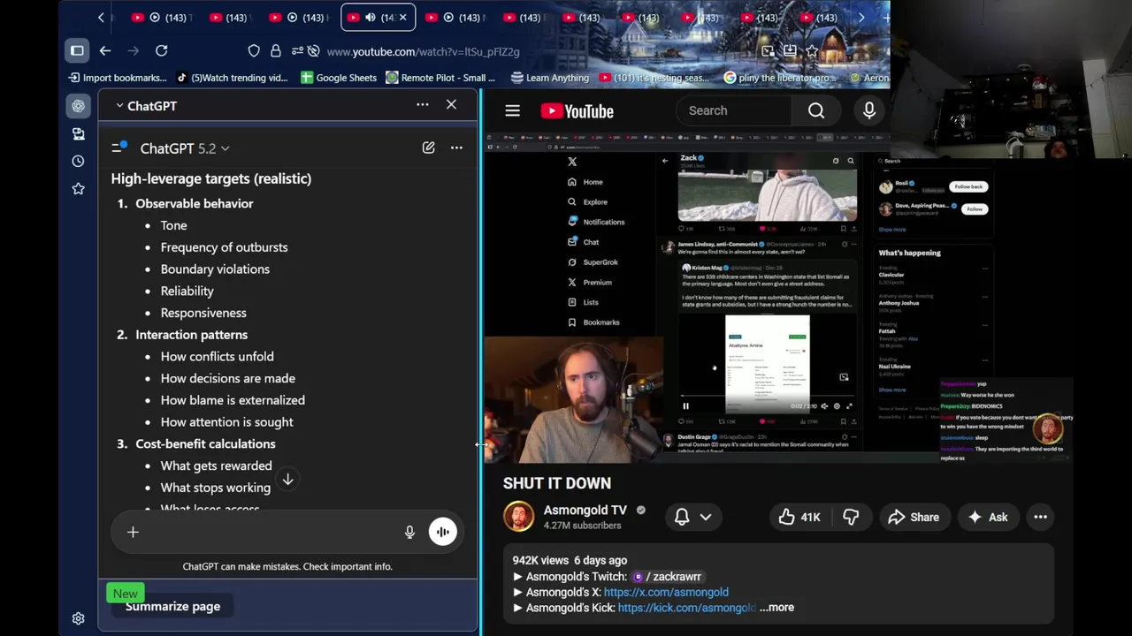Open Watch trending vid TikTok bookmark
The height and width of the screenshot is (636, 1132).
(232, 78)
